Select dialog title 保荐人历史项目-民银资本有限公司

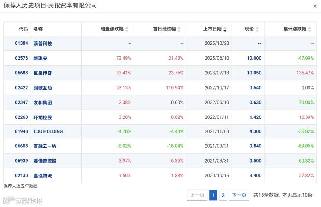[50, 5]
